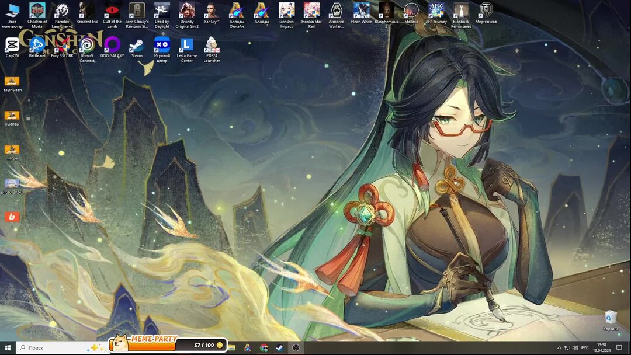Select the Battle.net shortcut

(37, 47)
